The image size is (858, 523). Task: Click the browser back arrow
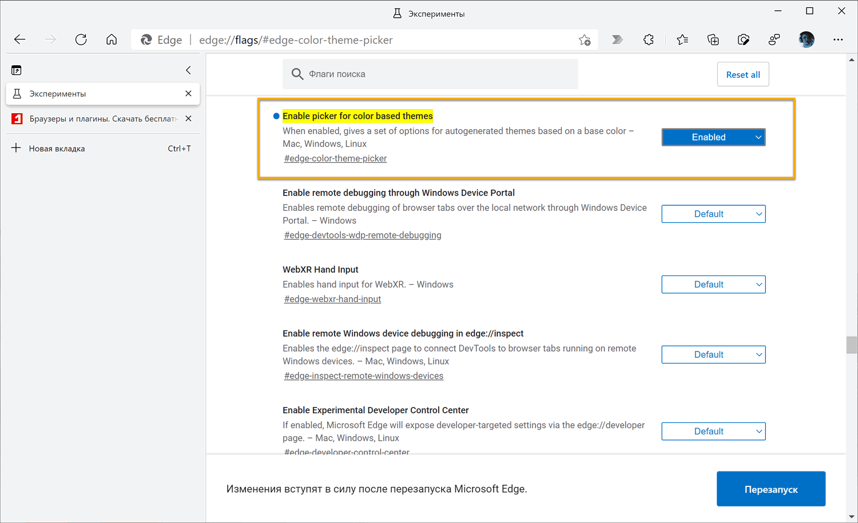[20, 39]
